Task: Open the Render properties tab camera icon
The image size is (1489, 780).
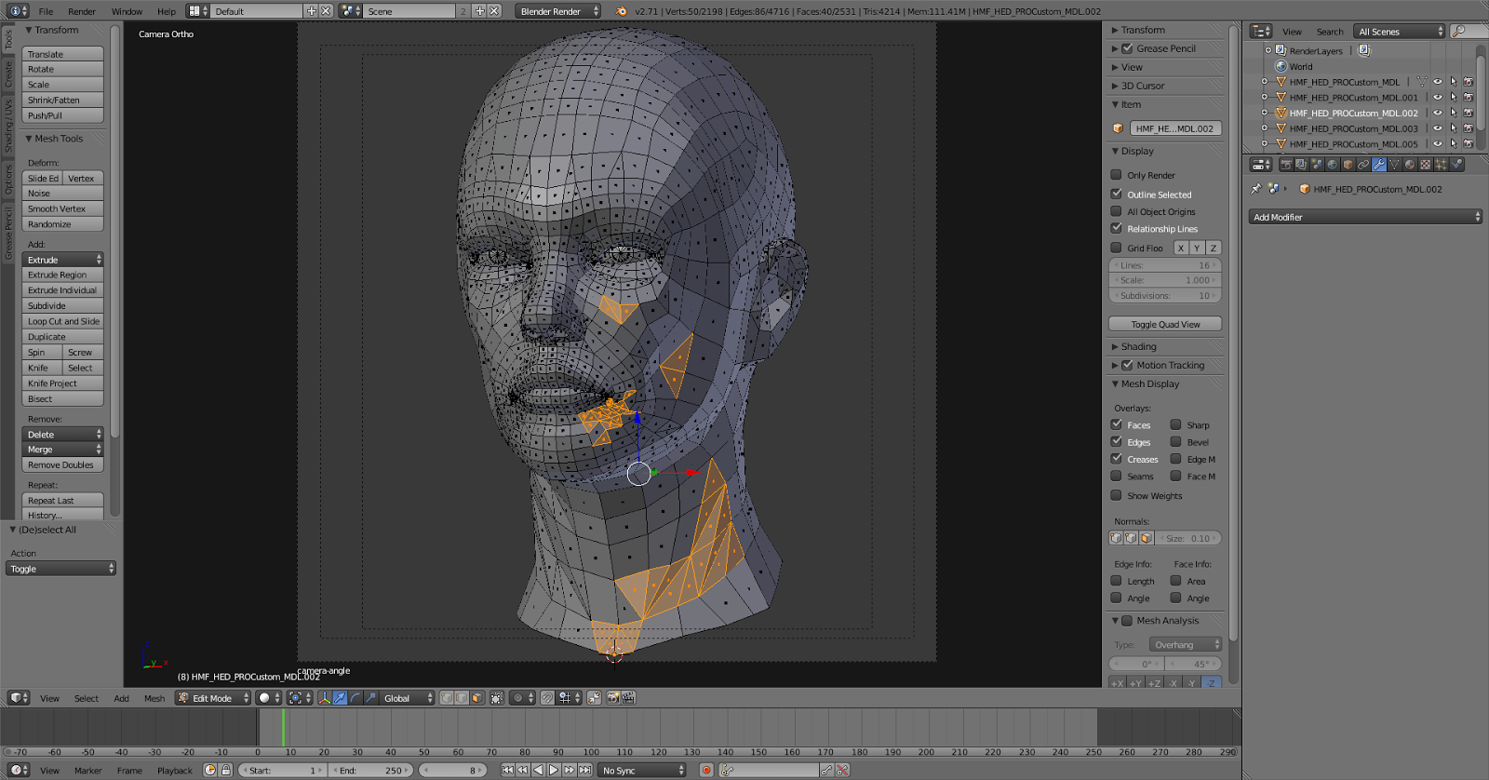Action: [1286, 165]
